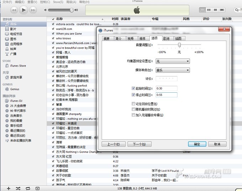
Task: Switch to 插图 tab
Action: click(x=180, y=38)
